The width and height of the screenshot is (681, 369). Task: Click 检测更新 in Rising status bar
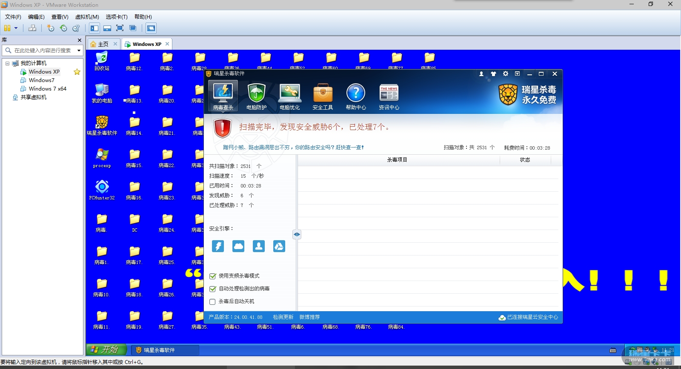(283, 317)
